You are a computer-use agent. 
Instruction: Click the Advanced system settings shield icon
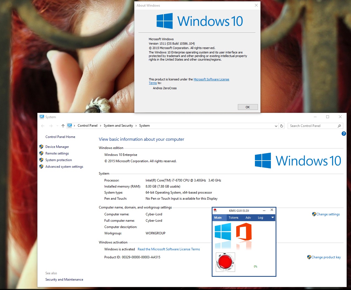point(41,167)
